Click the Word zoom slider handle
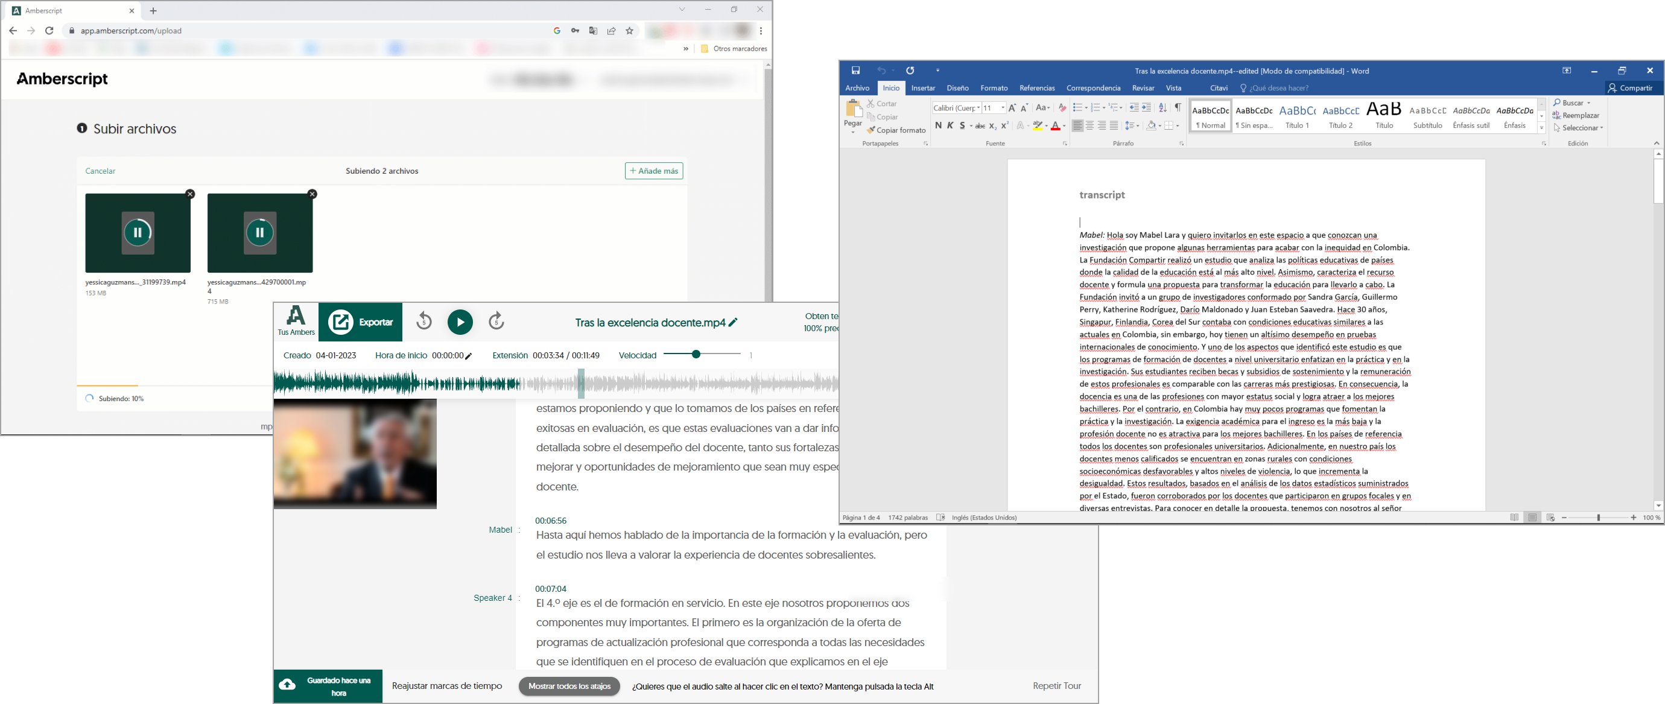Image resolution: width=1665 pixels, height=704 pixels. [1599, 518]
